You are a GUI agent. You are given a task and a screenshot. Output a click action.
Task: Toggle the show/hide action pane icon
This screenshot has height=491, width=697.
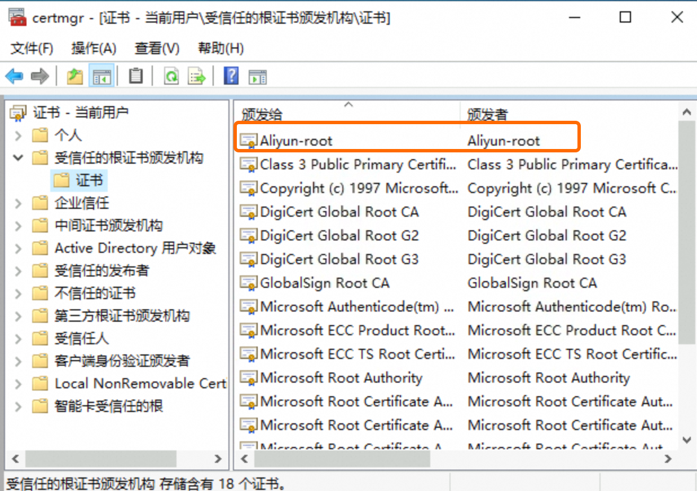257,77
